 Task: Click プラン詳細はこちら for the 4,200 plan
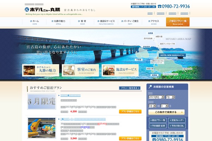pos(130,112)
